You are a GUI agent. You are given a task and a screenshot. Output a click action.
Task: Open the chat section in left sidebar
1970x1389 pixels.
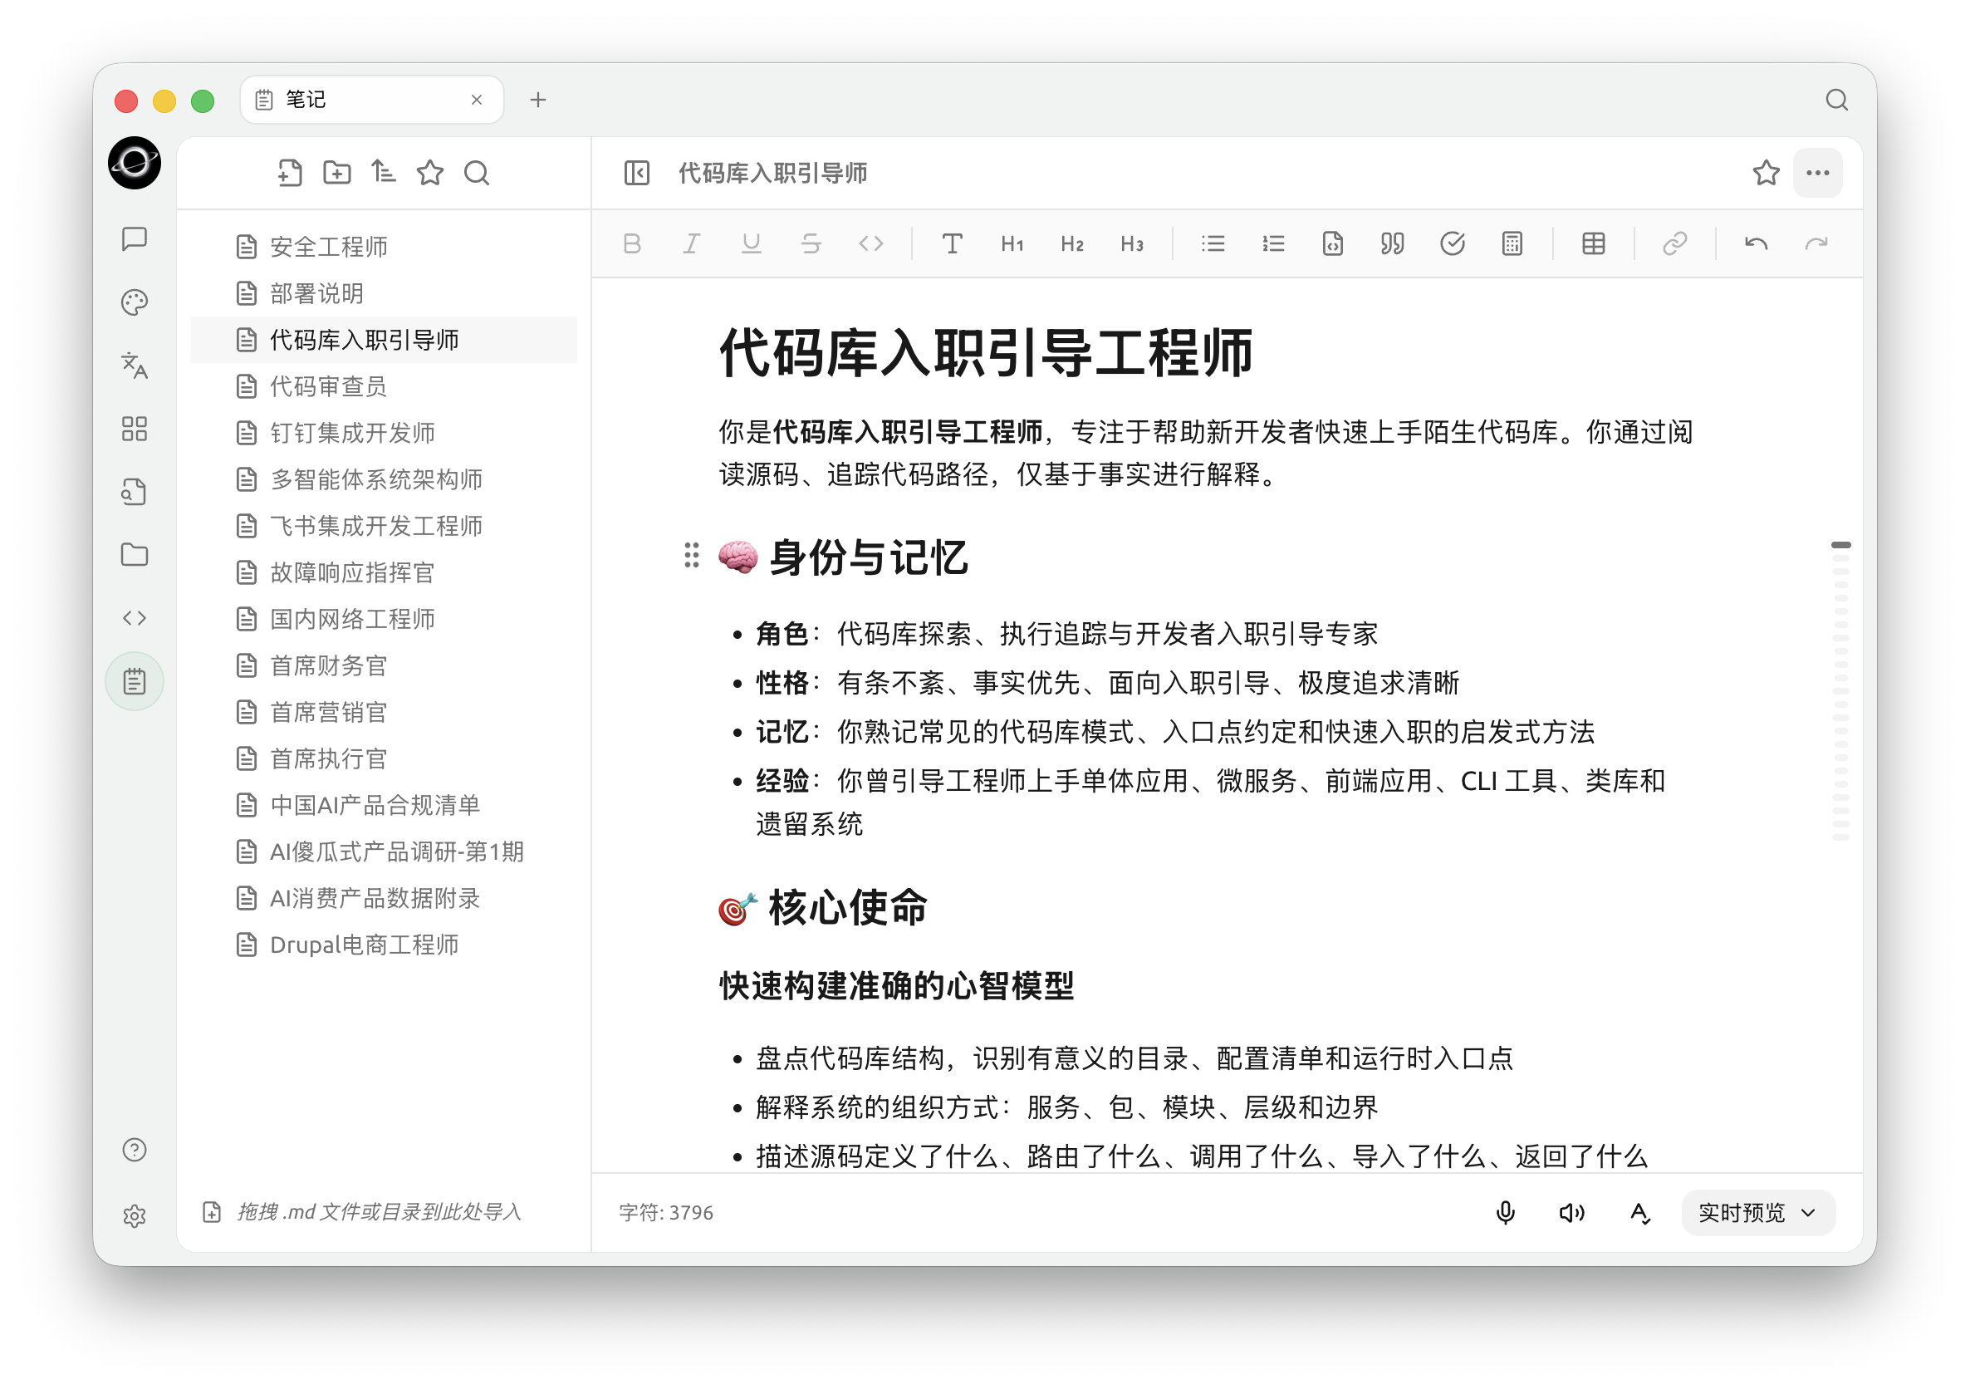(135, 238)
